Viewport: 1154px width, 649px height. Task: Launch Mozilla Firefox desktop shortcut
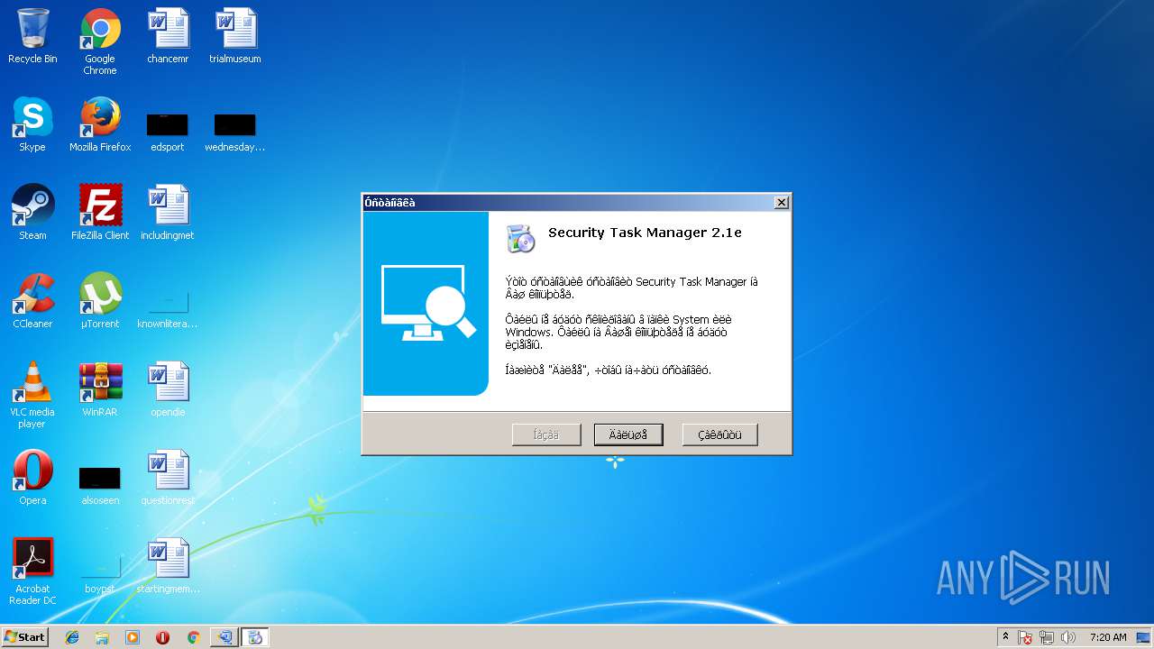[x=100, y=124]
